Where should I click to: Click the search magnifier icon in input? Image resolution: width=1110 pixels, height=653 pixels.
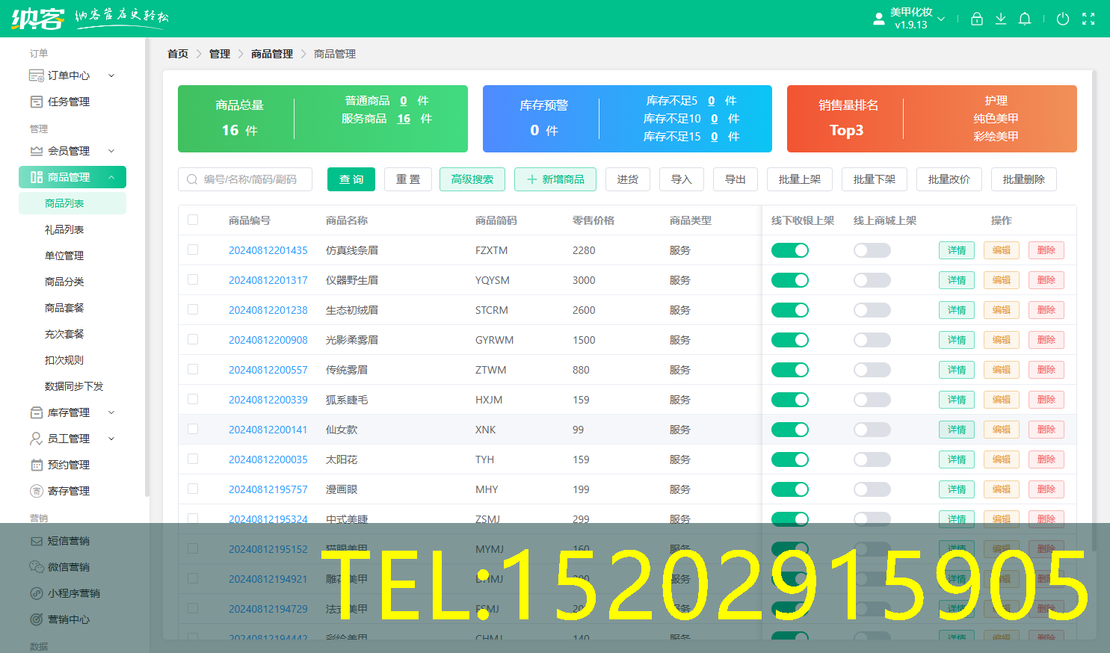192,179
